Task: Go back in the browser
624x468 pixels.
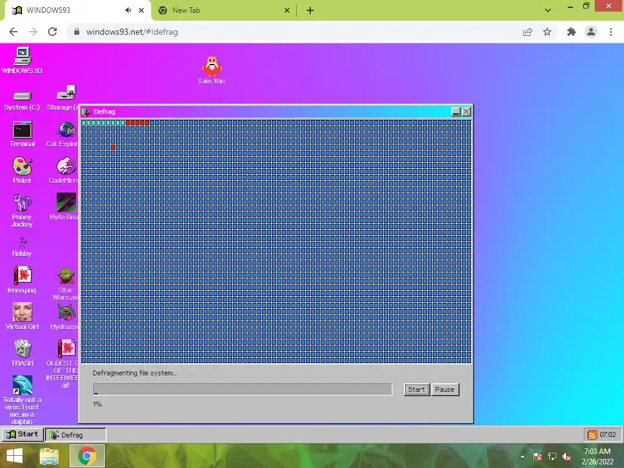Action: click(x=13, y=32)
